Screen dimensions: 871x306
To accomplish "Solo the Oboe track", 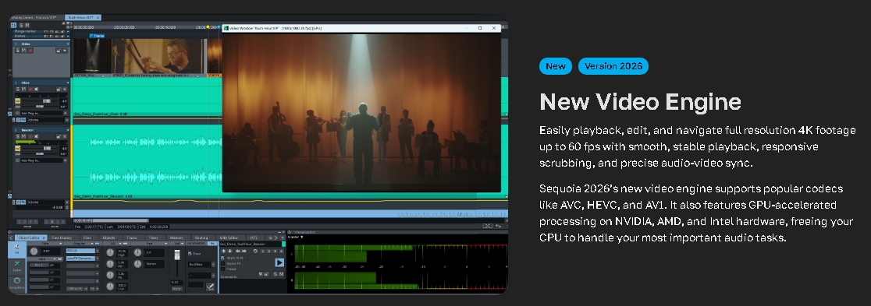I will pyautogui.click(x=17, y=90).
